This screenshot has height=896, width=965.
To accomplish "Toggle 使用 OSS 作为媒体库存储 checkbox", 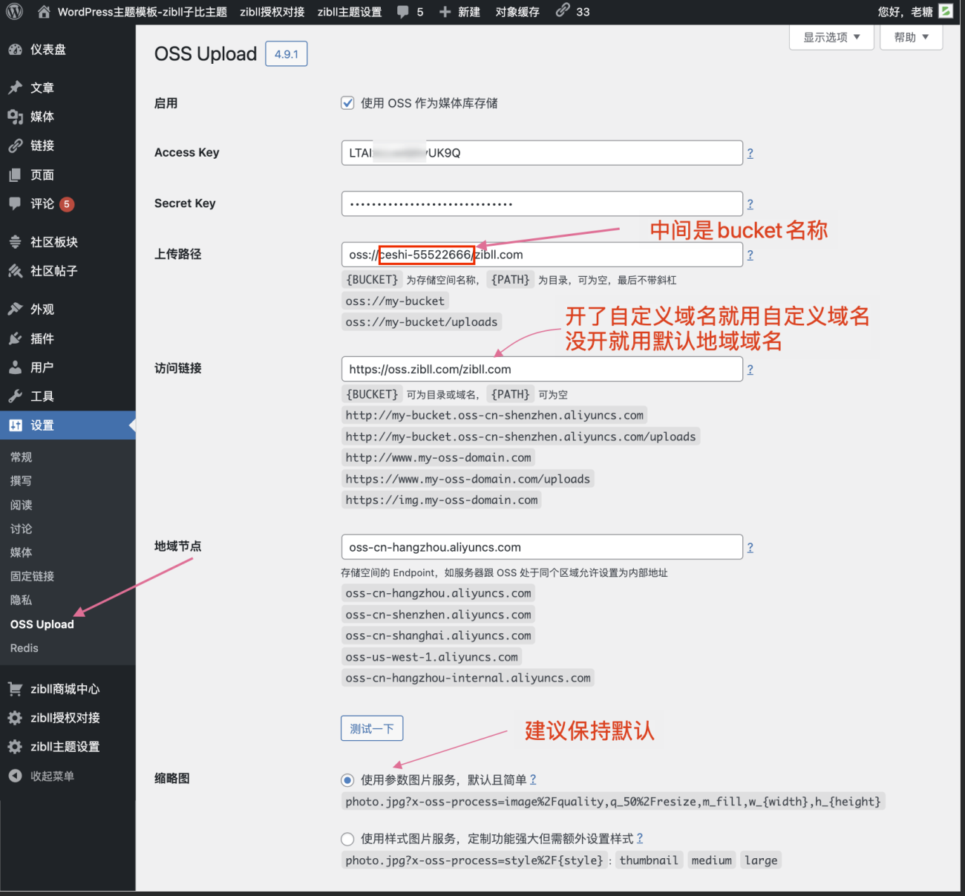I will point(347,103).
